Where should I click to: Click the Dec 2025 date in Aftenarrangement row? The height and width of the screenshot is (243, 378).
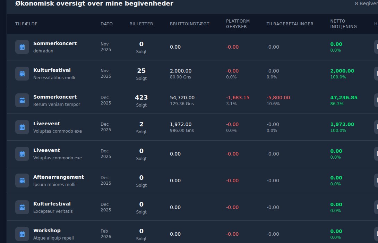pyautogui.click(x=106, y=181)
